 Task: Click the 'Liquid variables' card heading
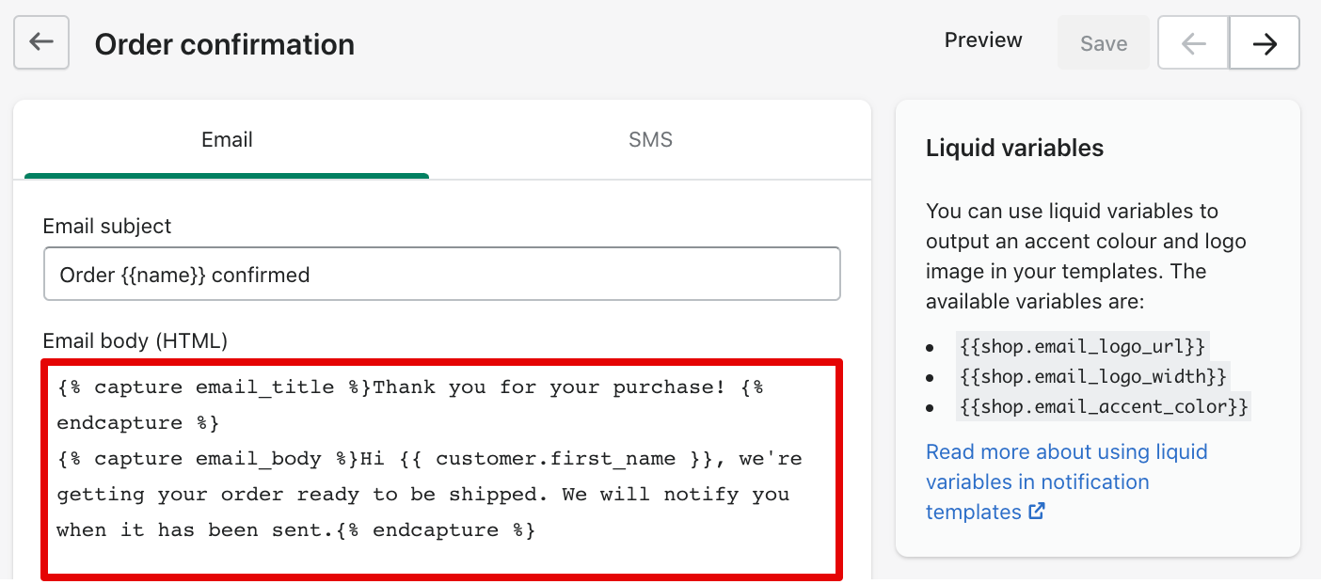coord(1014,148)
